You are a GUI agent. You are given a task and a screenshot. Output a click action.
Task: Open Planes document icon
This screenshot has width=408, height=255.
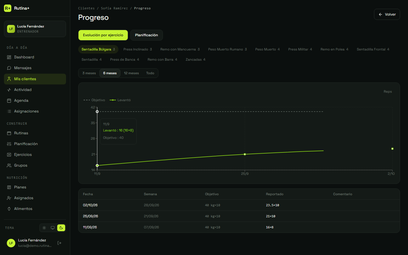9,187
